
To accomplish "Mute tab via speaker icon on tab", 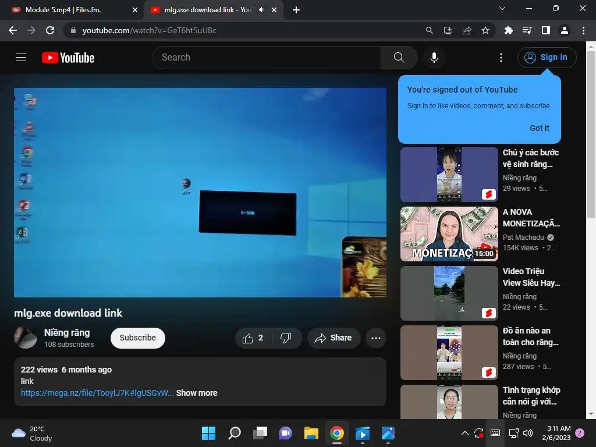I will coord(261,10).
